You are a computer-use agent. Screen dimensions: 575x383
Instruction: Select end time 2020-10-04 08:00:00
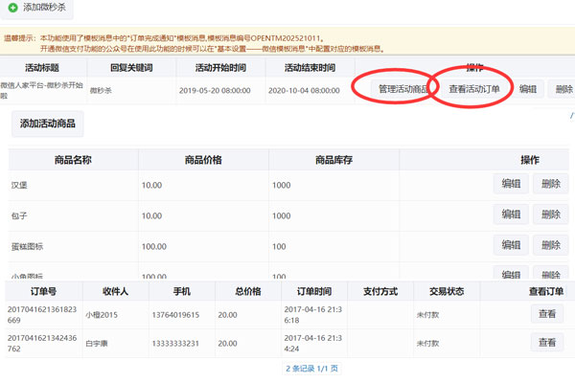click(304, 91)
